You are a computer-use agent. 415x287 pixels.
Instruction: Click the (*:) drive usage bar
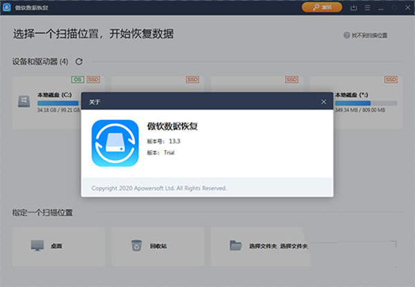click(x=366, y=103)
